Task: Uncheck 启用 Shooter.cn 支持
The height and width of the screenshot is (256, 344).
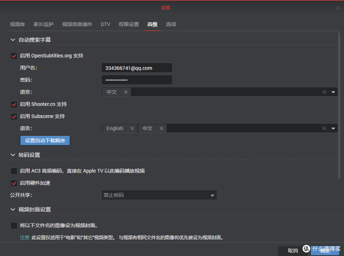Action: click(14, 104)
